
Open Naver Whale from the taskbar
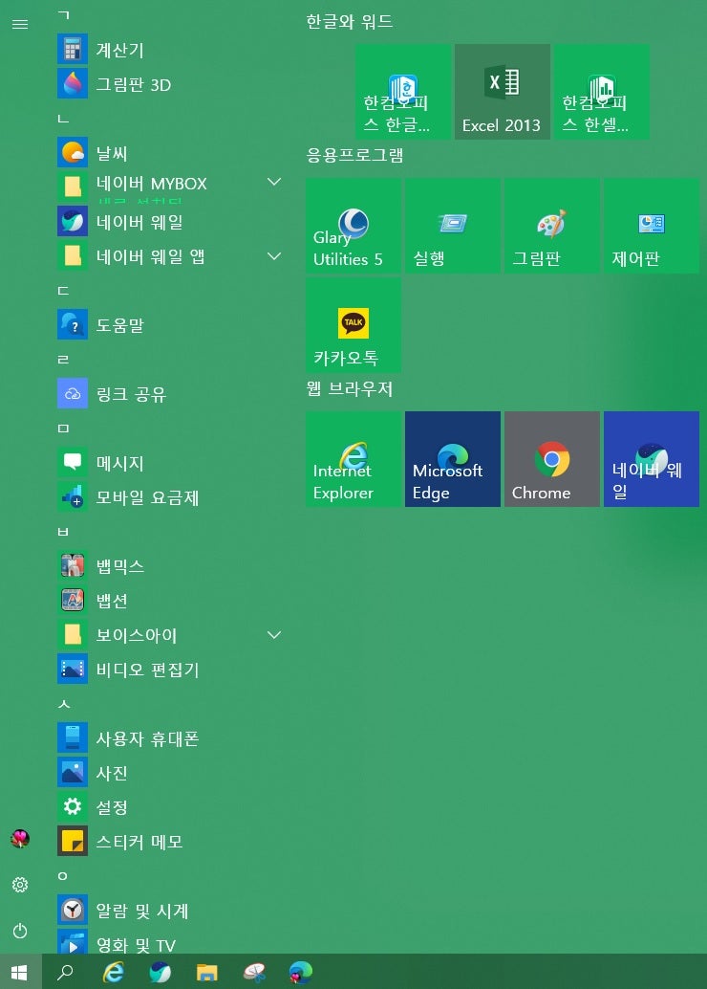[x=161, y=972]
